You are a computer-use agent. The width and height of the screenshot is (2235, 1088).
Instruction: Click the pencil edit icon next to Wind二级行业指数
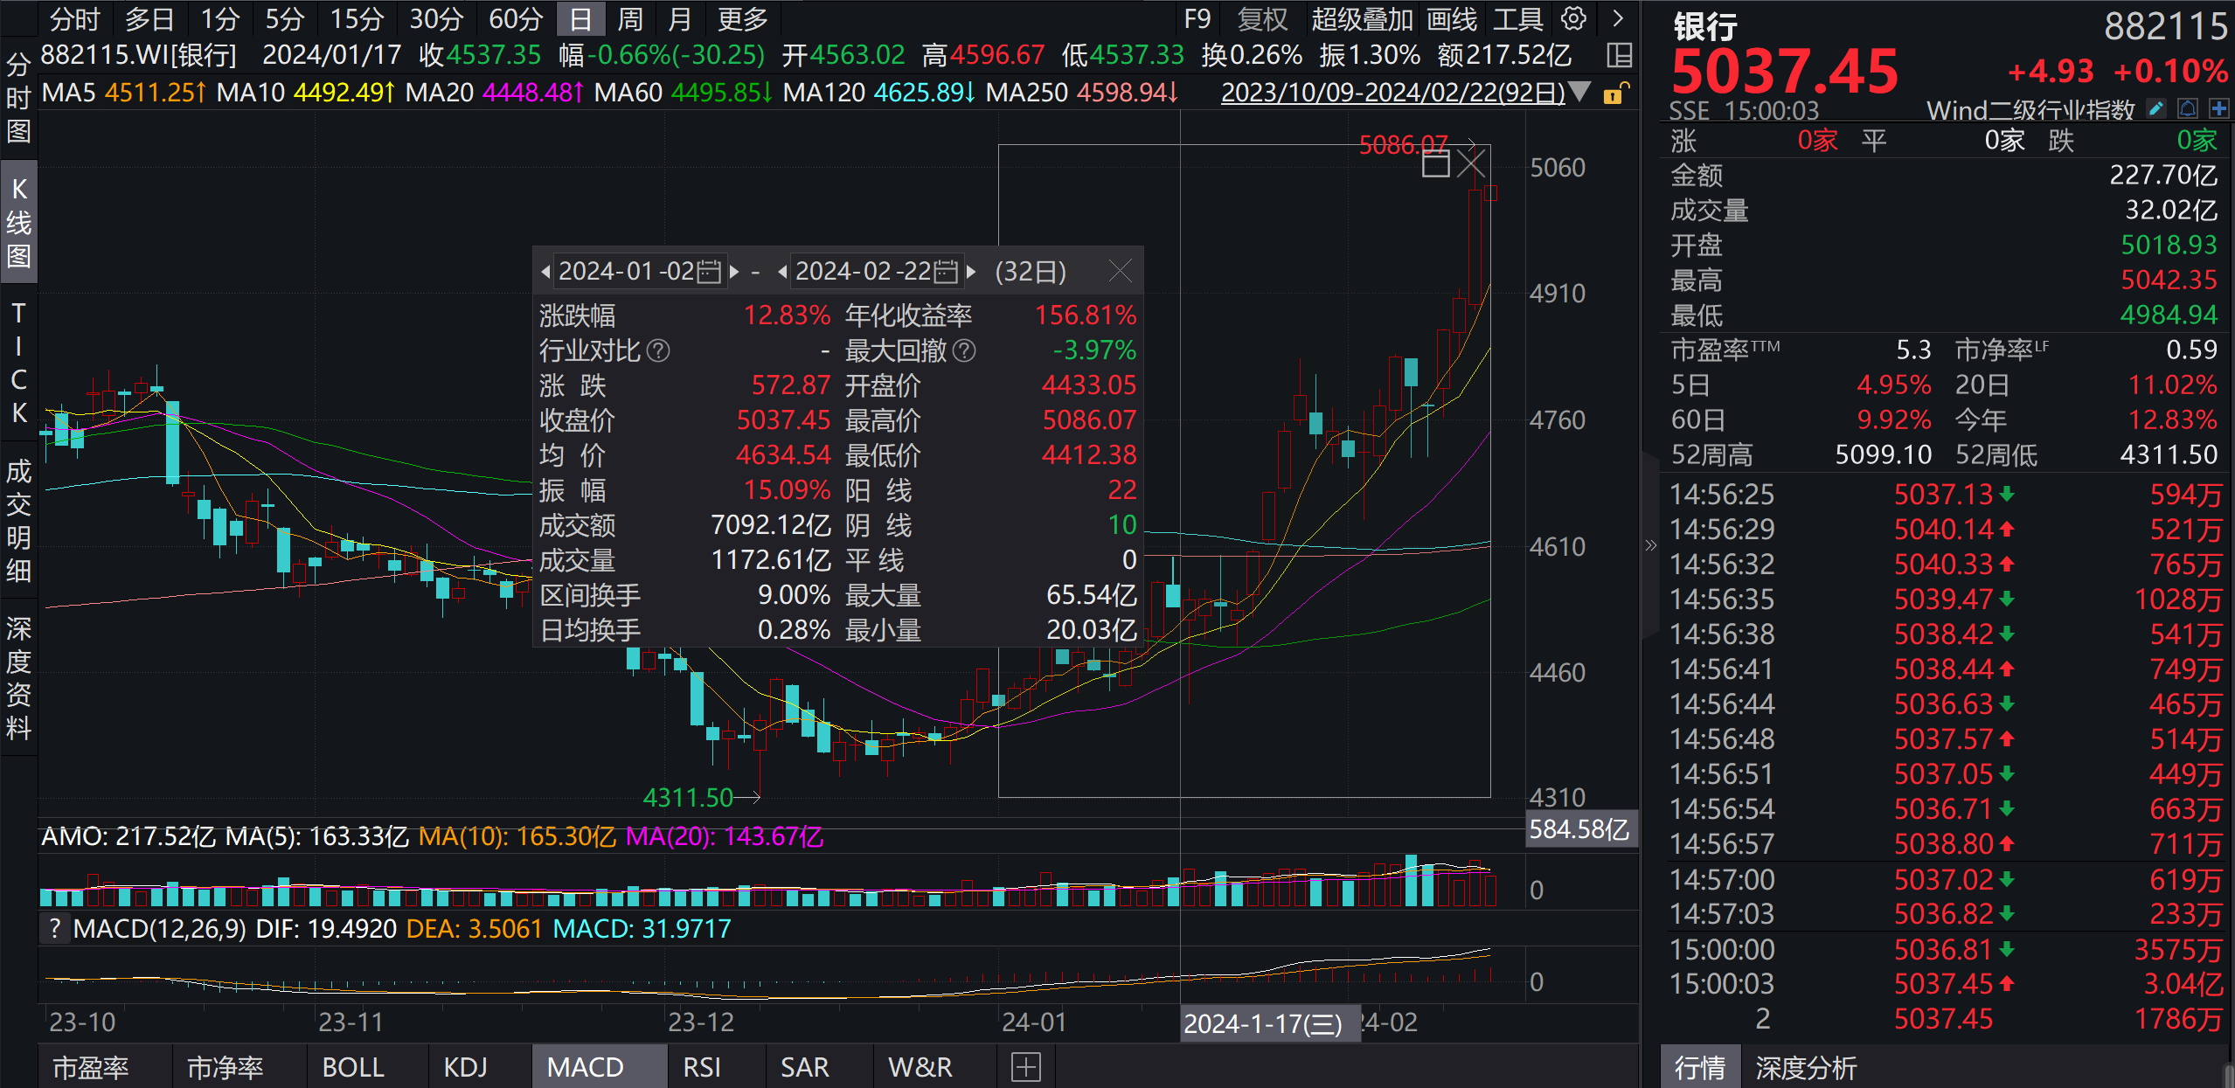pyautogui.click(x=2155, y=109)
